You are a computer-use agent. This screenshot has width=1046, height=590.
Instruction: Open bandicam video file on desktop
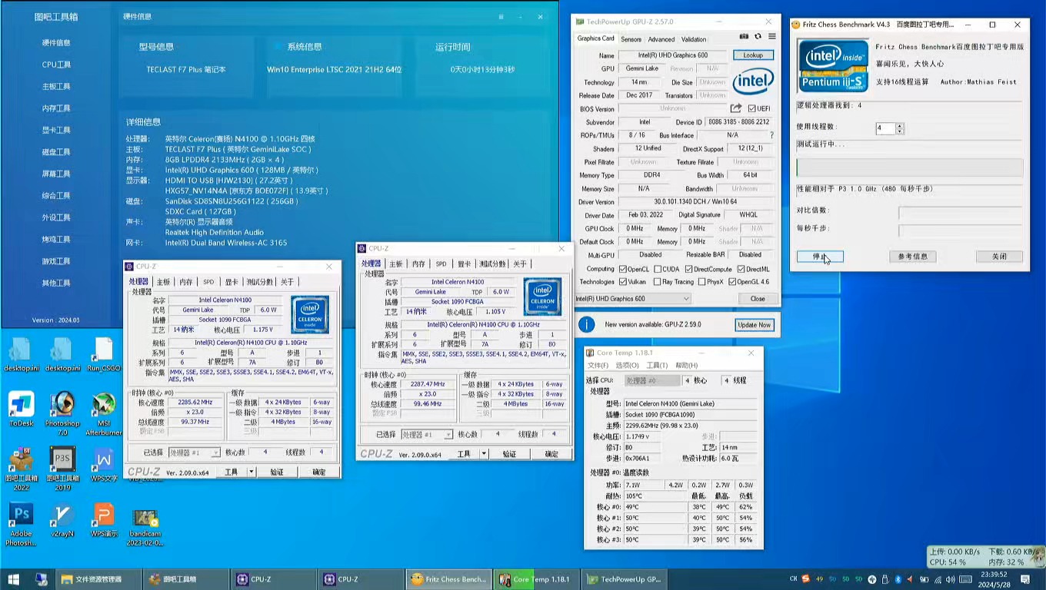[x=145, y=527]
